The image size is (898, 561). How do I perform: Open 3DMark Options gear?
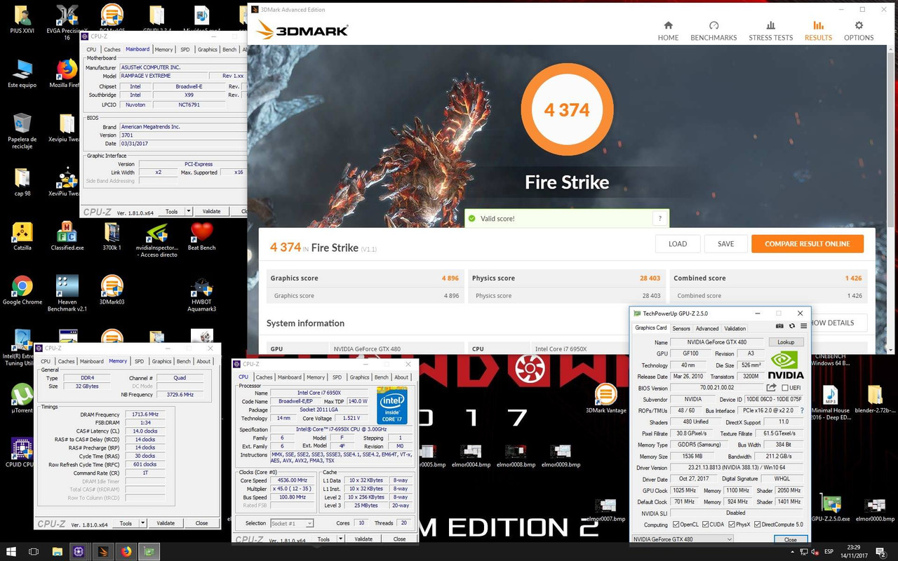(x=859, y=31)
